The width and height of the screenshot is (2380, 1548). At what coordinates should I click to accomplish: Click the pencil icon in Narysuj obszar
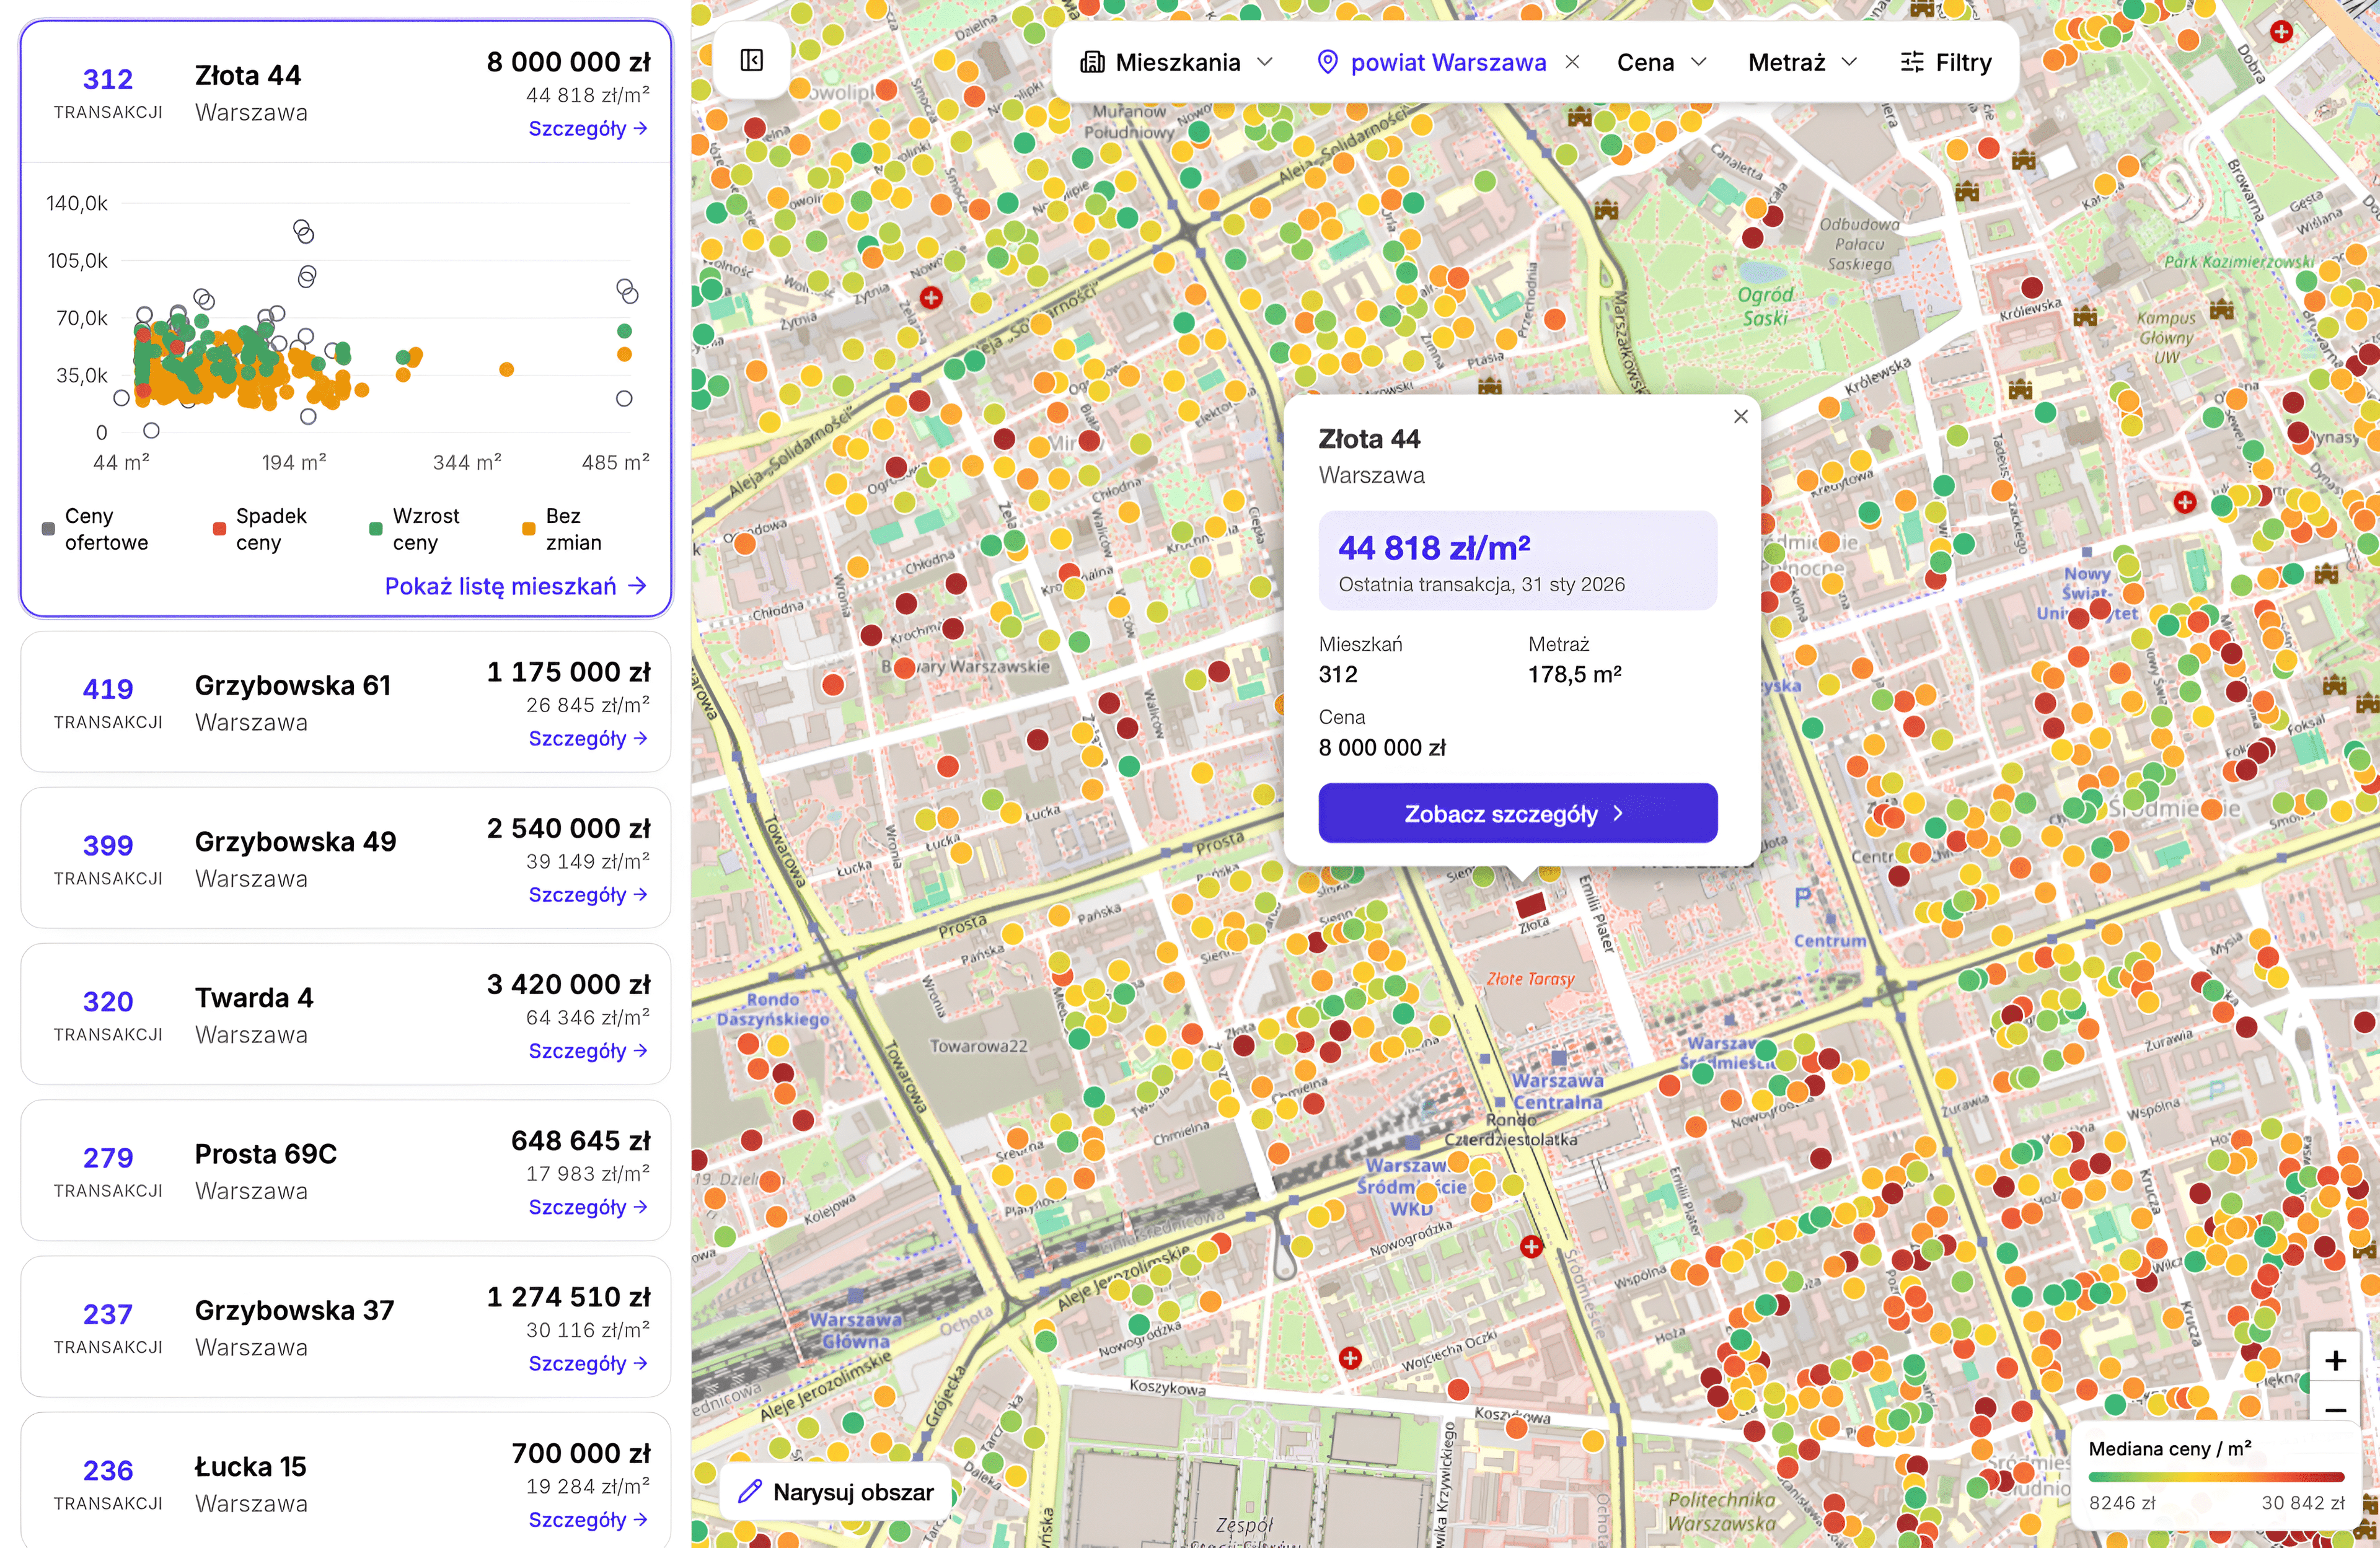click(x=750, y=1492)
